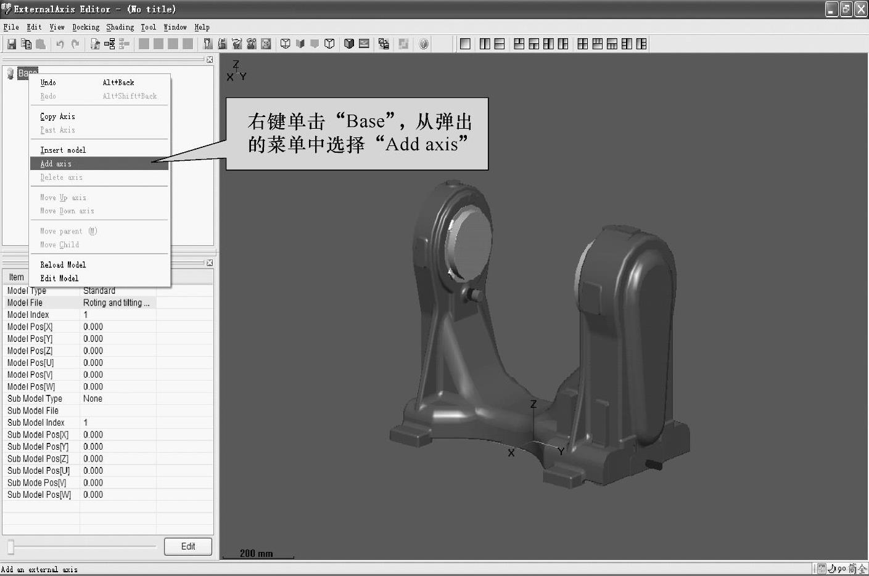Viewport: 869px width, 576px height.
Task: Open the File menu
Action: (11, 27)
